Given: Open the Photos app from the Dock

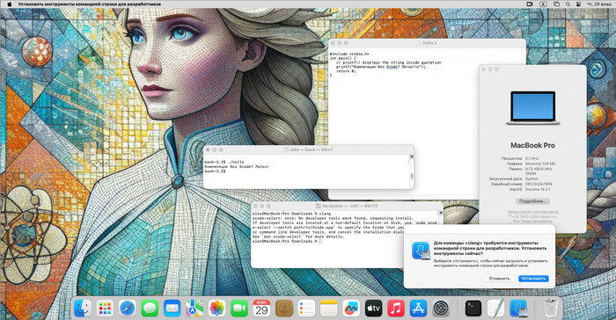Looking at the screenshot, I should click(216, 309).
